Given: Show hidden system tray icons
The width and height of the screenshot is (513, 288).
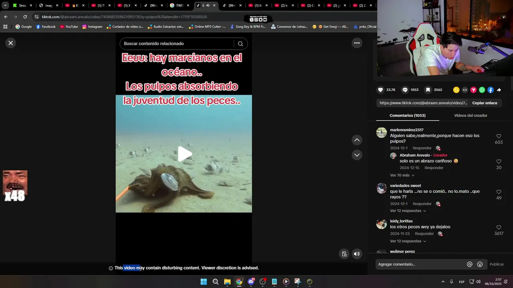Looking at the screenshot, I should [443, 282].
